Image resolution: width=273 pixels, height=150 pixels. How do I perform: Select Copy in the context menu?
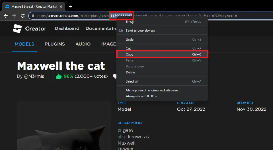point(162,54)
